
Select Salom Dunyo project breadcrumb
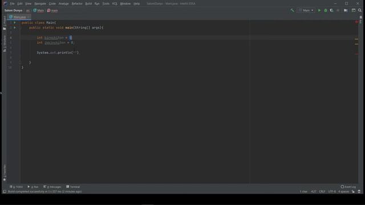click(x=13, y=10)
